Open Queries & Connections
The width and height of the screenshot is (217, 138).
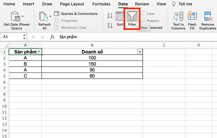point(76,14)
